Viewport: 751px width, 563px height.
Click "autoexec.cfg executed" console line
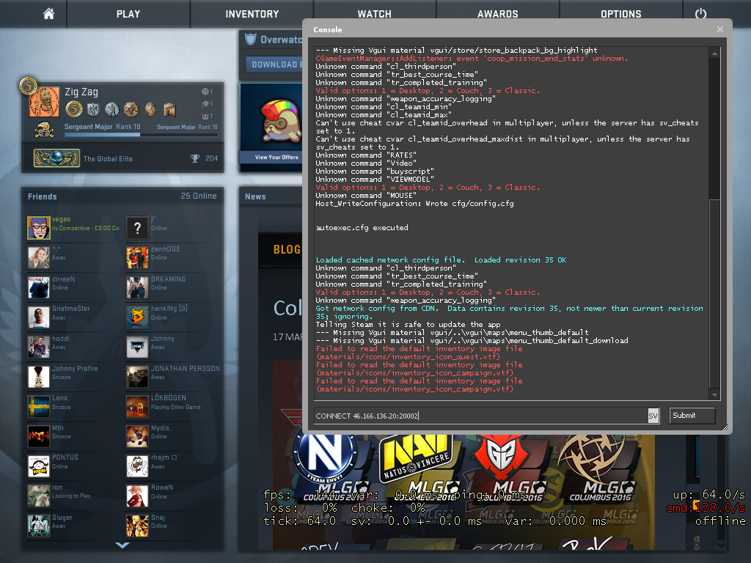pos(362,228)
